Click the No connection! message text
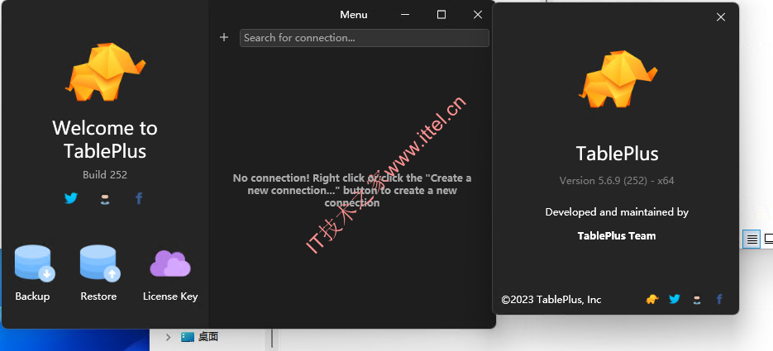 coord(352,190)
